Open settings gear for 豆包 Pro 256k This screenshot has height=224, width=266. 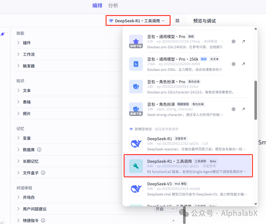234,64
